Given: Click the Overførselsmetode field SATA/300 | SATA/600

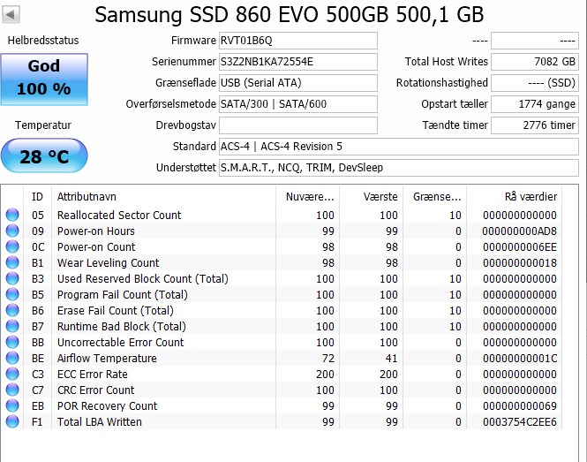Looking at the screenshot, I should [x=298, y=104].
